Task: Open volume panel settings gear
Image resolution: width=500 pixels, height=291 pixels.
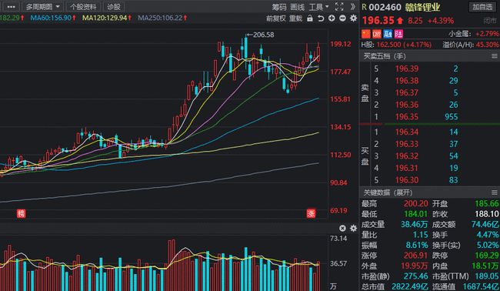Action: (353, 228)
